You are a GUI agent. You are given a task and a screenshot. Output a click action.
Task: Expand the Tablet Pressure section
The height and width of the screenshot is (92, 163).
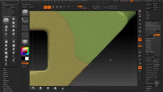pos(7,89)
